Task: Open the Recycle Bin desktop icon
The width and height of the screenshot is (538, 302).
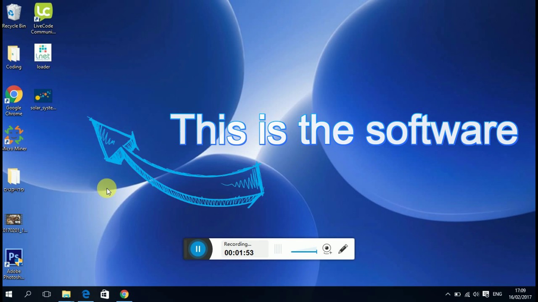Action: (14, 16)
